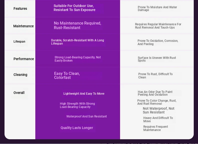Select 'Suitable For Outdoor Use, Resistant To Sun Exposure' text
Image resolution: width=198 pixels, height=144 pixels.
[74, 8]
